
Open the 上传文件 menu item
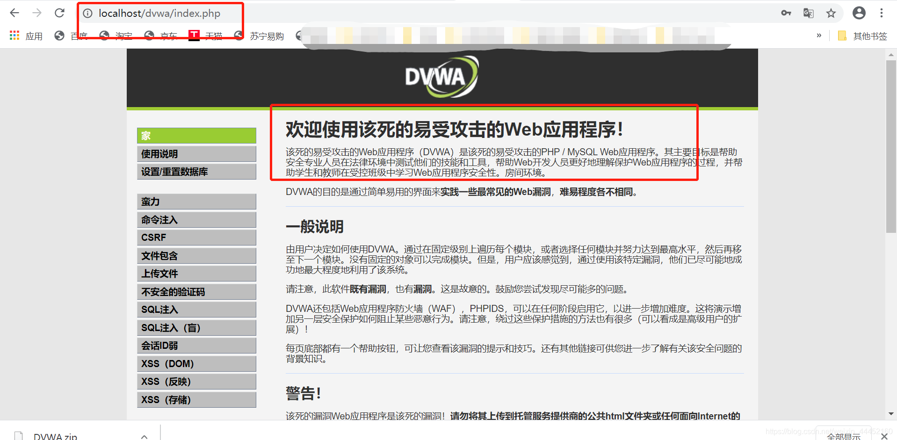[196, 274]
